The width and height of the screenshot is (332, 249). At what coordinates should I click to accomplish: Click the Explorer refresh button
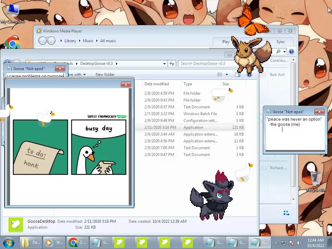172,64
